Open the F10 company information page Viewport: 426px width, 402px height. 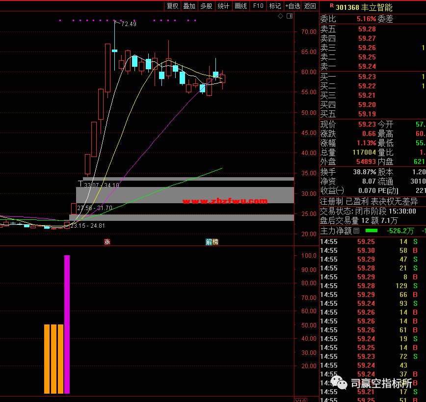pyautogui.click(x=258, y=6)
